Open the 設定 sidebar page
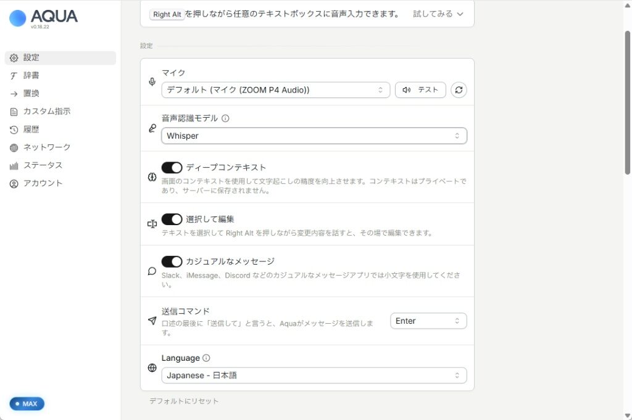Screen dimensions: 632x420 click(x=60, y=57)
